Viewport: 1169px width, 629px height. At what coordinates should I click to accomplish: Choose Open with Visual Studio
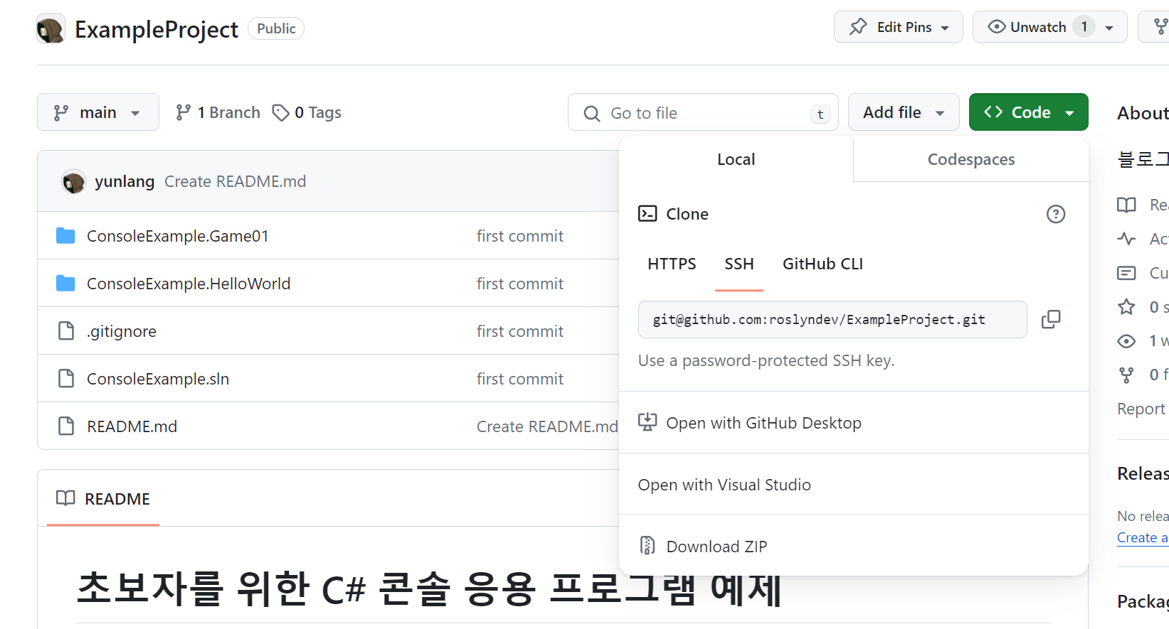pyautogui.click(x=854, y=485)
